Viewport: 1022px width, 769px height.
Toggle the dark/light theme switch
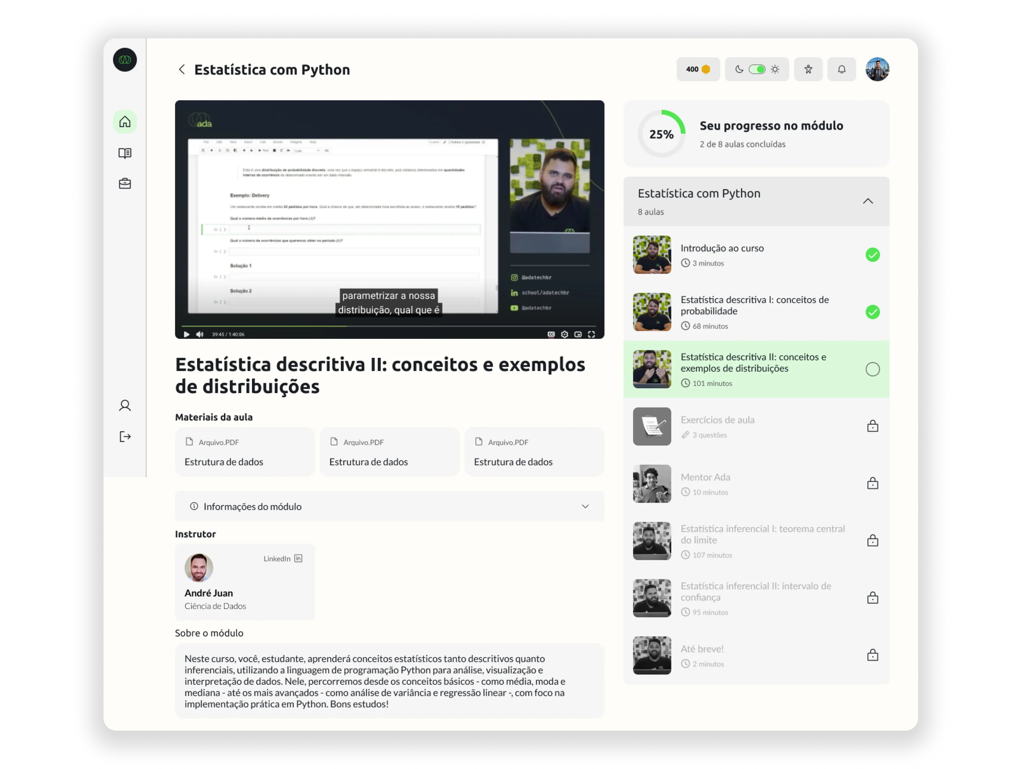pyautogui.click(x=757, y=69)
